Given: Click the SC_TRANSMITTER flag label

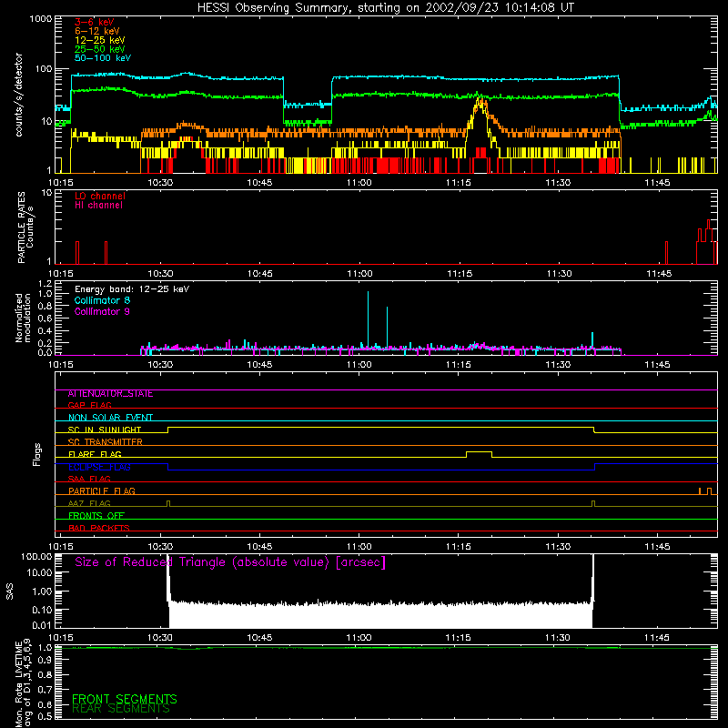Looking at the screenshot, I should coord(106,442).
